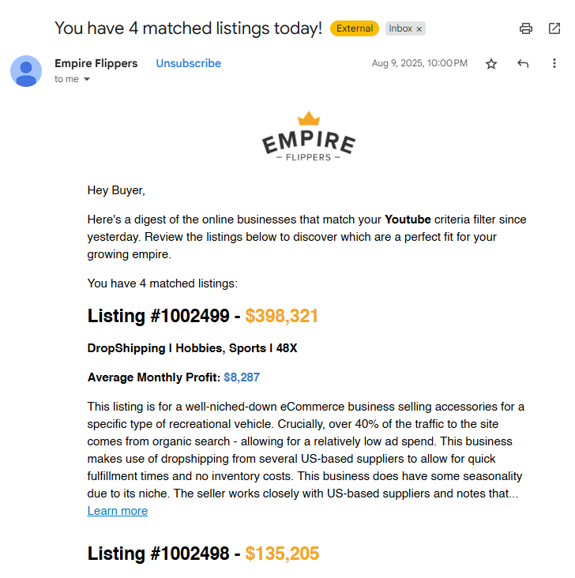Expand recipient details arrow beside "to me"
Screen dimensions: 575x578
coord(87,79)
